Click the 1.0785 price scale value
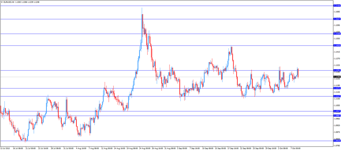The image size is (341, 150). pos(337,146)
